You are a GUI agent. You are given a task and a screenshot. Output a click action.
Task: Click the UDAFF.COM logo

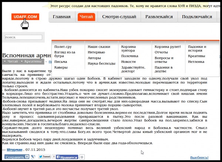pos(25,17)
